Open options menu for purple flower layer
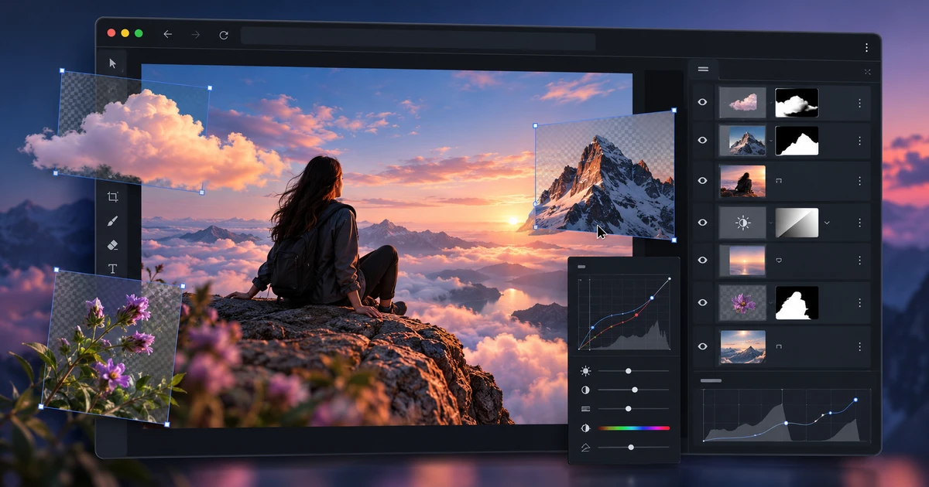This screenshot has height=487, width=929. (x=859, y=303)
